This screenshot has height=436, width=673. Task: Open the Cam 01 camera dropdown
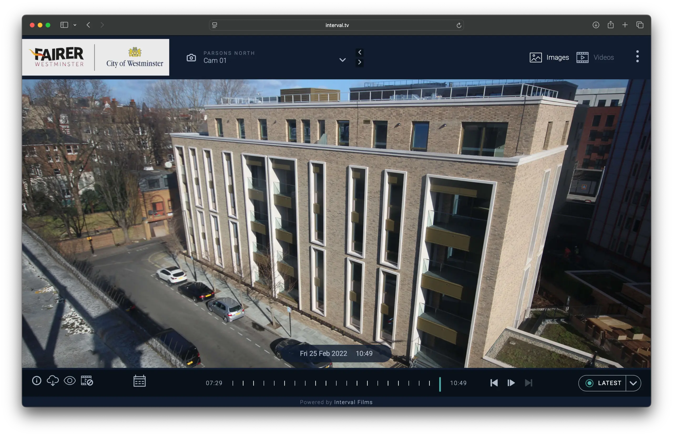[x=343, y=60]
